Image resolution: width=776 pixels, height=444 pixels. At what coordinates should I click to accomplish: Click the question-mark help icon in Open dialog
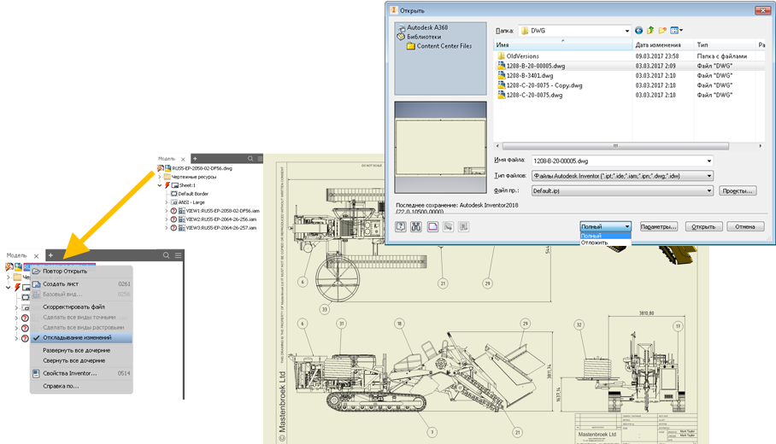tap(401, 226)
